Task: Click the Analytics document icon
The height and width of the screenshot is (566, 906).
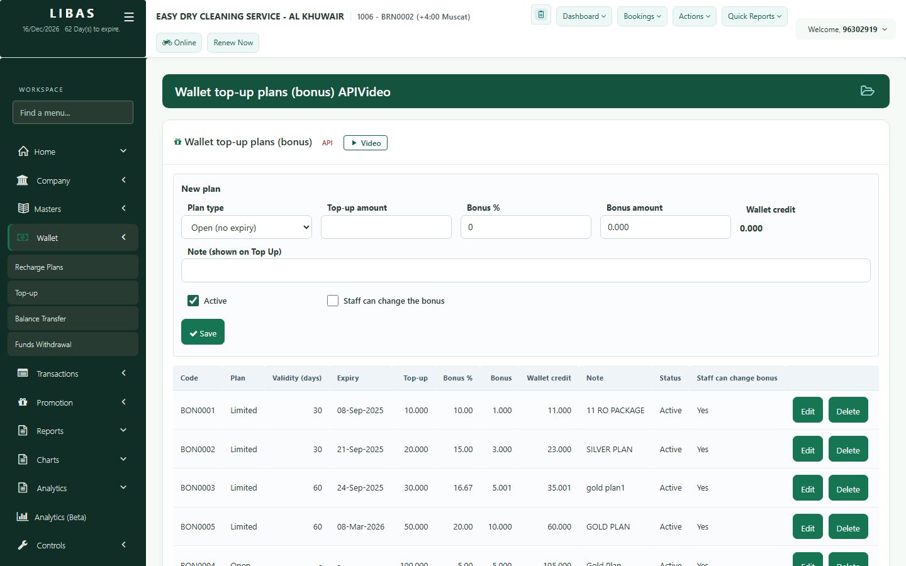Action: coord(23,487)
